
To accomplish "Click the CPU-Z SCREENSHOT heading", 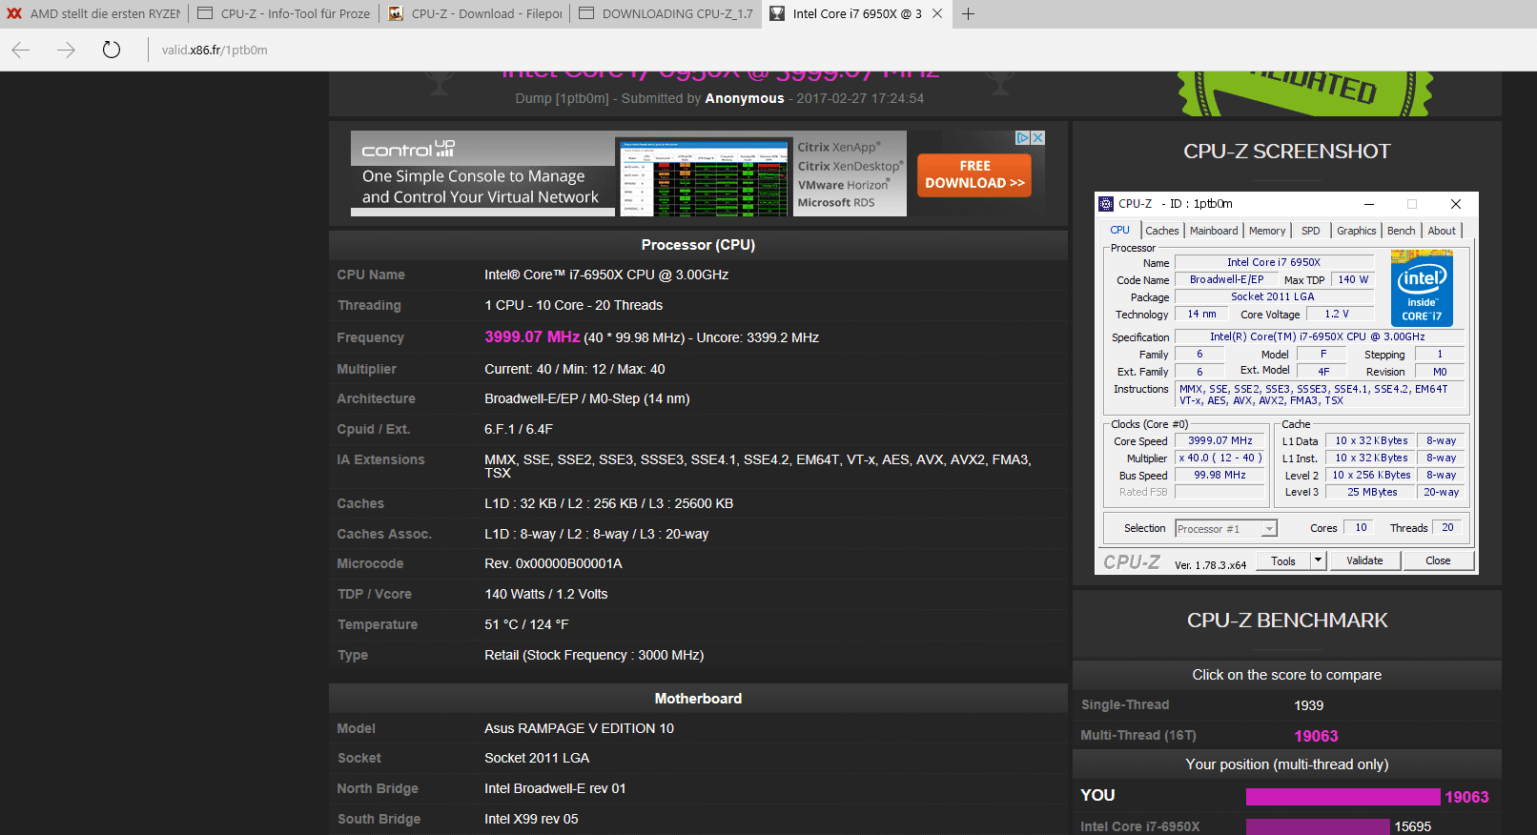I will coord(1286,151).
